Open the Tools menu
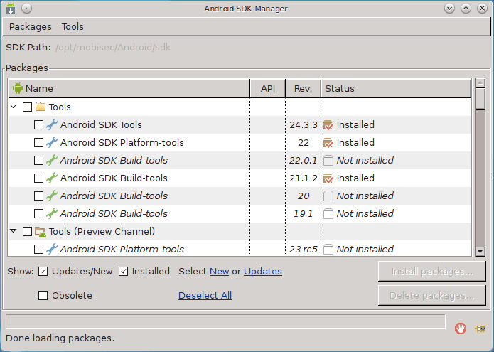Image resolution: width=494 pixels, height=352 pixels. [73, 26]
